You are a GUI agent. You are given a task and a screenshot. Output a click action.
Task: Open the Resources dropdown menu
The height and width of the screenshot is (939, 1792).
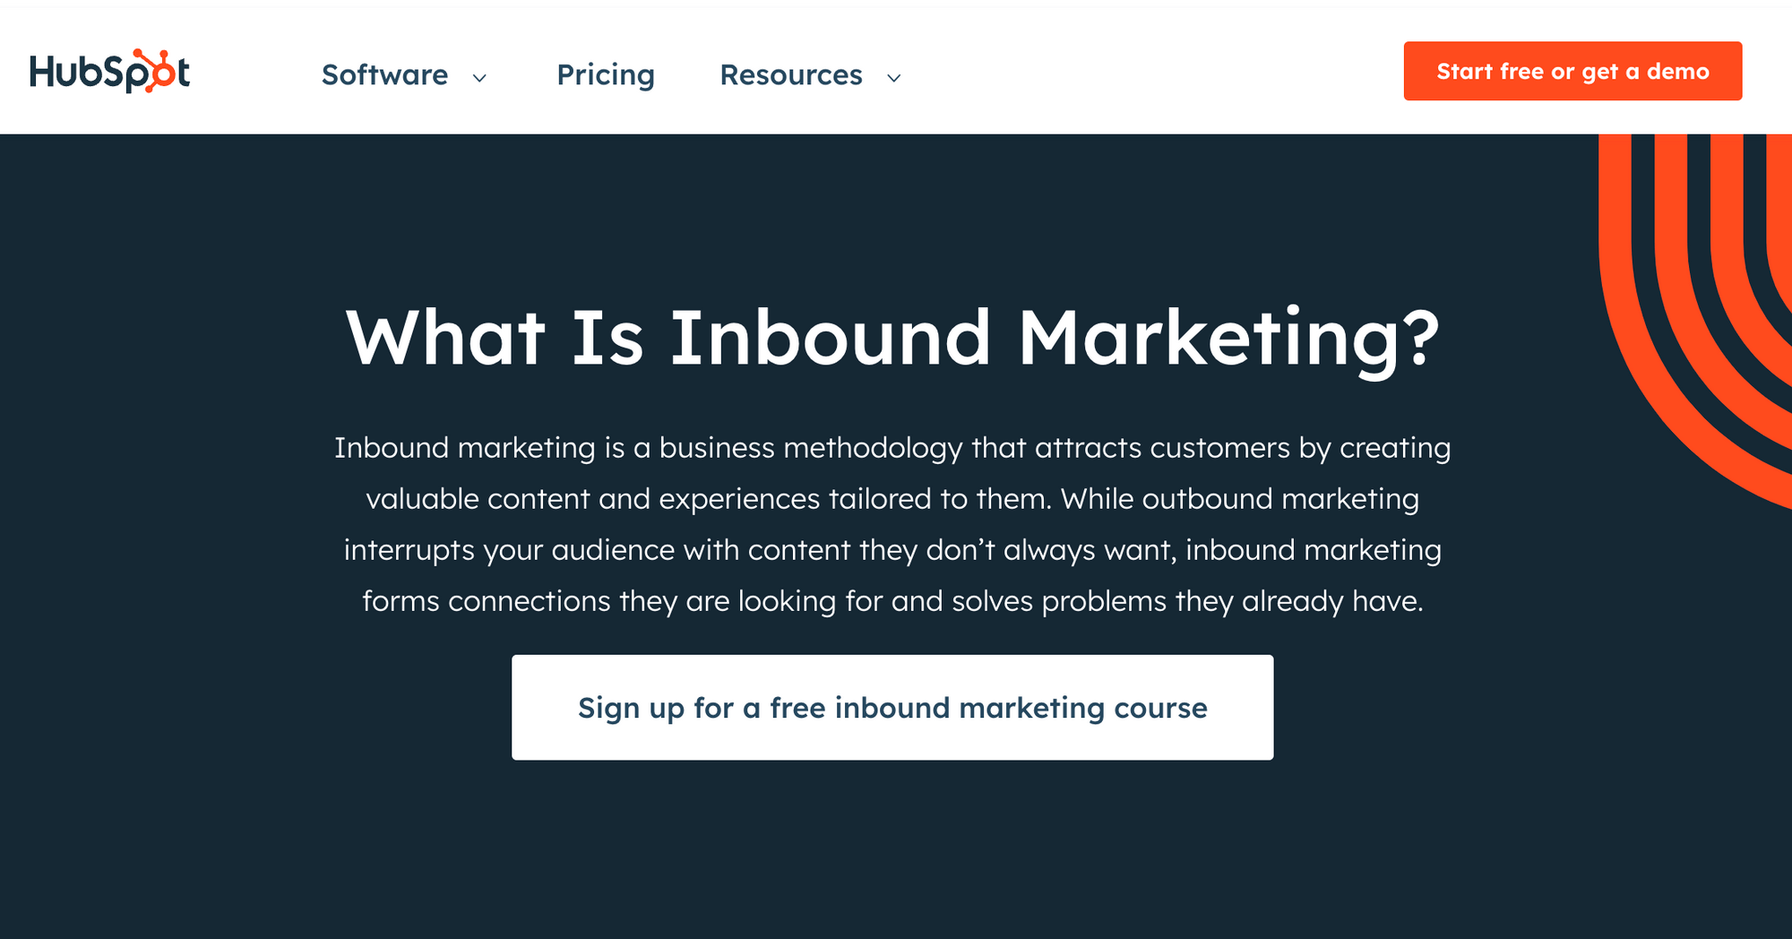[x=790, y=75]
